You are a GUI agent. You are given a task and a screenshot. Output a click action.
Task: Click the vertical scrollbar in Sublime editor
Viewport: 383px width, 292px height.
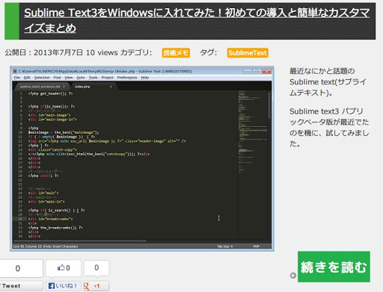[269, 105]
